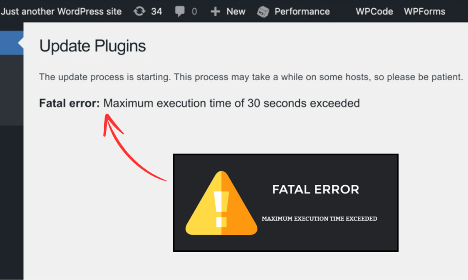Click the bold 'Fatal error' text
Image resolution: width=468 pixels, height=280 pixels.
(x=68, y=103)
